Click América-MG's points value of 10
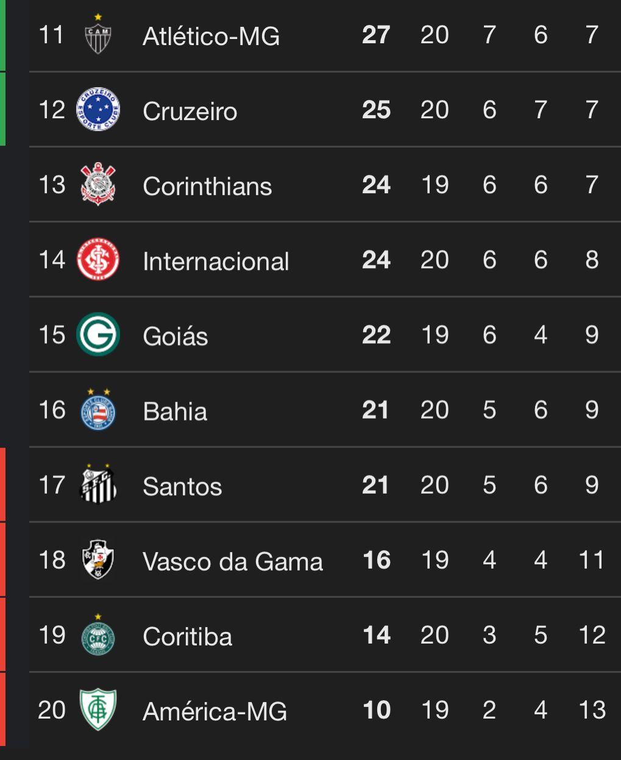The image size is (621, 760). (377, 710)
